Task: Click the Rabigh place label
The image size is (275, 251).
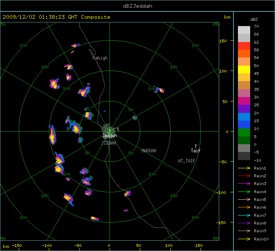Action: [100, 58]
